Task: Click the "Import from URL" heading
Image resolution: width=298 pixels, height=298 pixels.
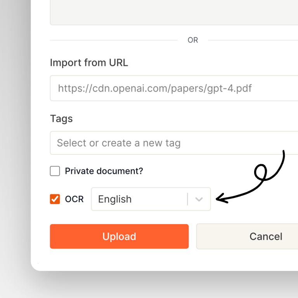Action: [89, 63]
